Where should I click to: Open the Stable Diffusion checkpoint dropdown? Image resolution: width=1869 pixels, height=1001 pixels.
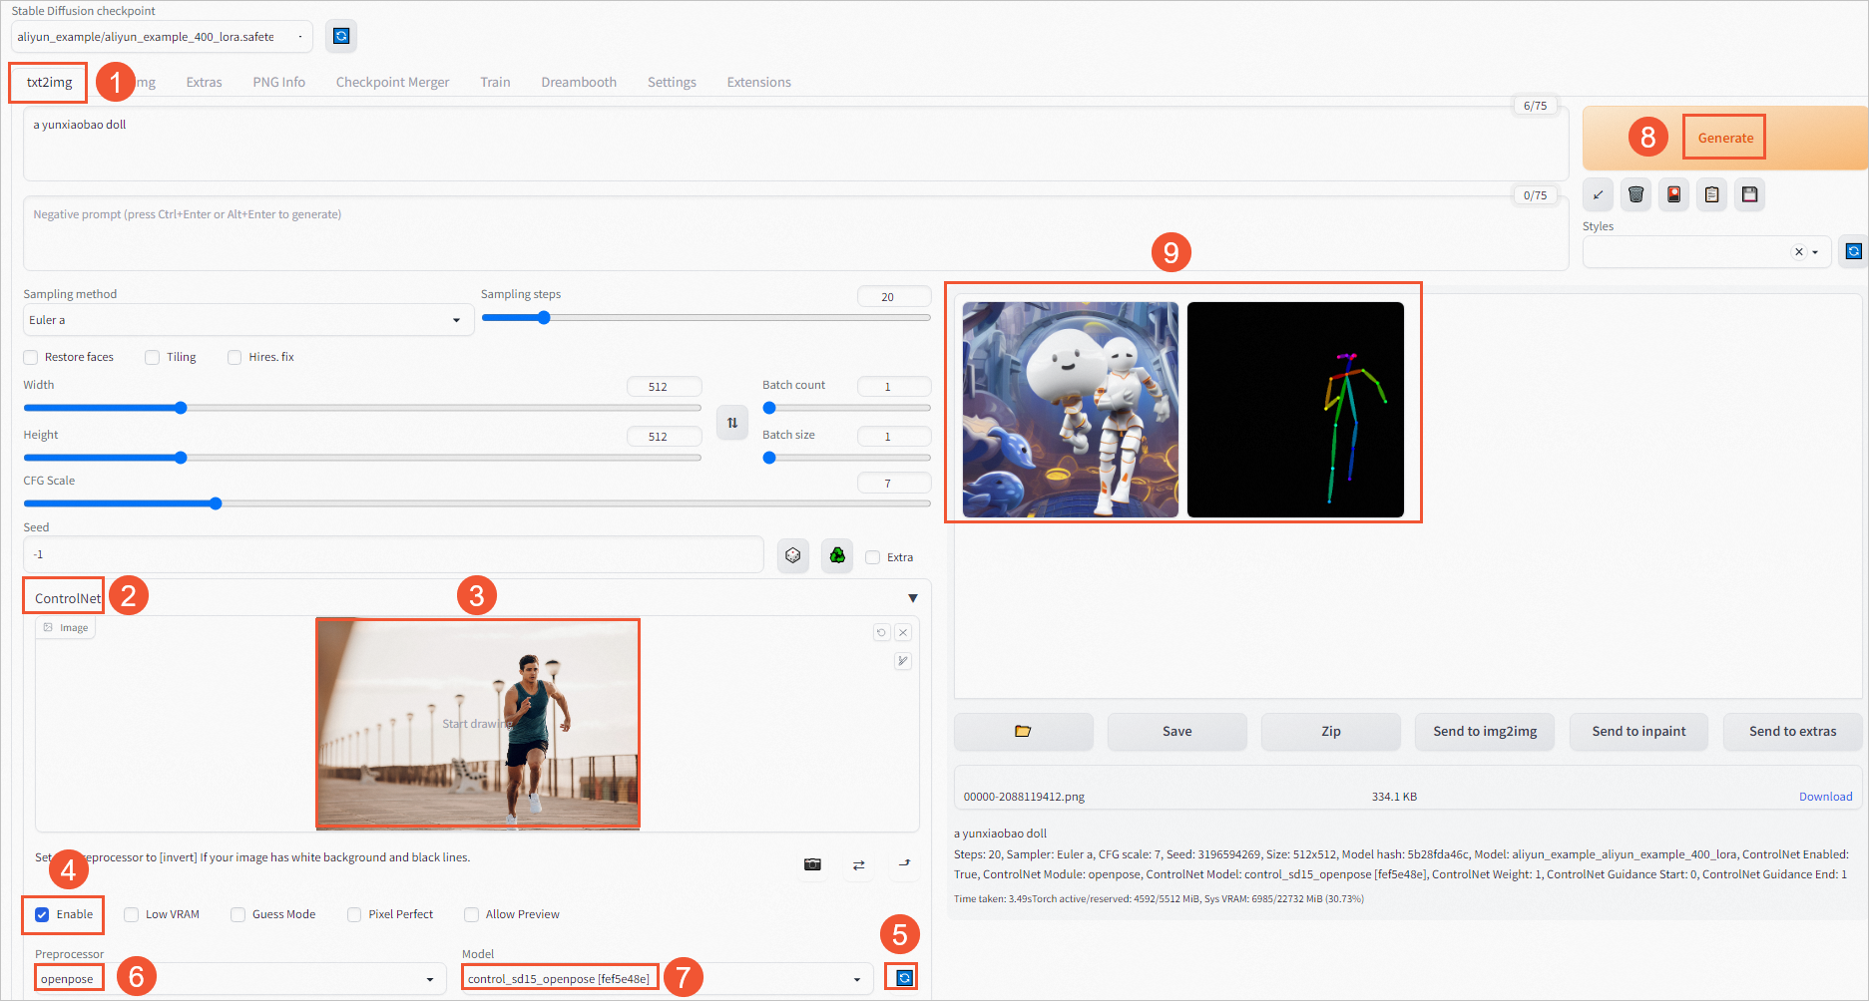(162, 37)
